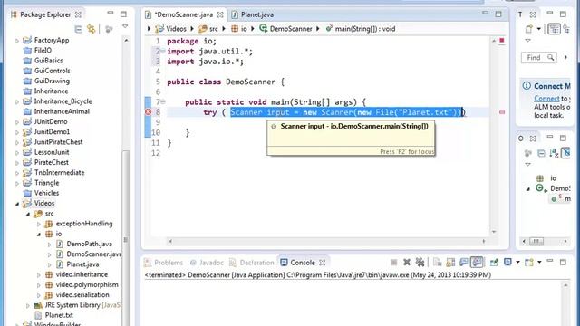Open the Display Selected Console dropdown arrow
The height and width of the screenshot is (326, 580).
517,263
